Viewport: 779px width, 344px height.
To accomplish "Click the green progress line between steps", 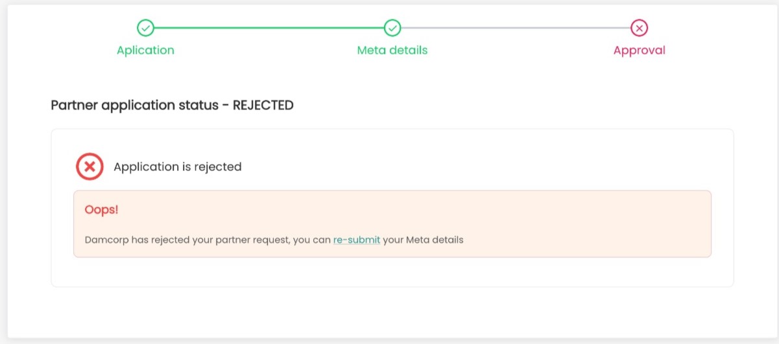I will (269, 28).
